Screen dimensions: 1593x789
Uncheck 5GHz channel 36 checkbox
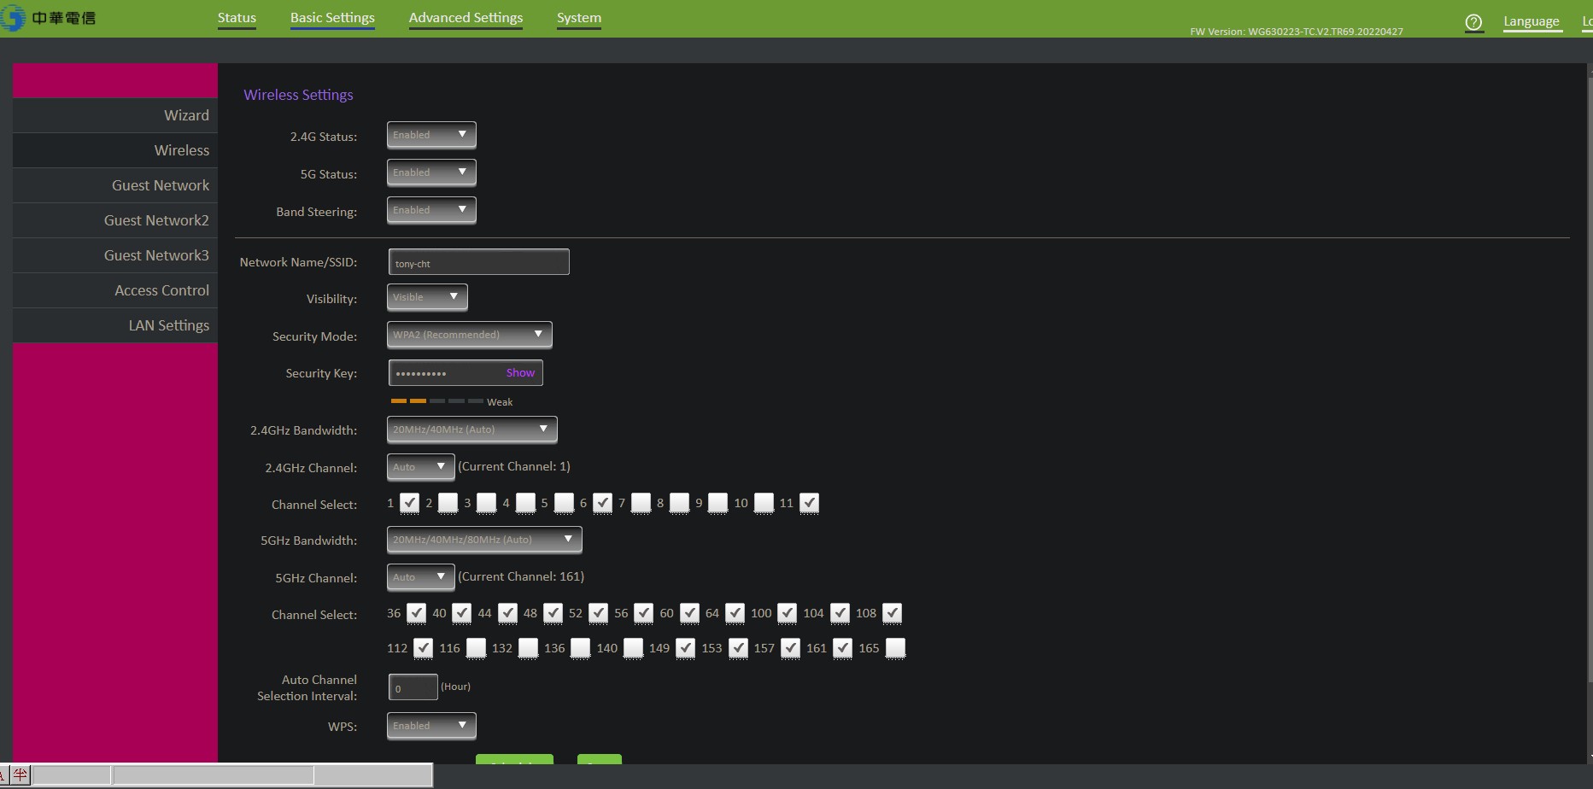pos(416,613)
